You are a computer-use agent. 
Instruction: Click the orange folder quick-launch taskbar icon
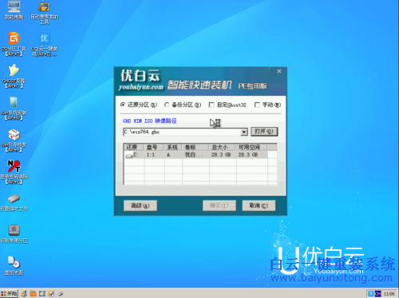(x=34, y=294)
